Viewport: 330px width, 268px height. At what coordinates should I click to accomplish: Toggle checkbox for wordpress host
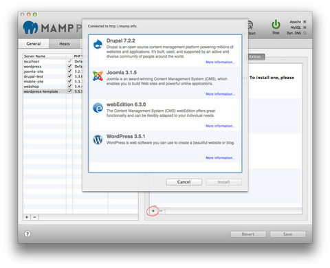tap(69, 66)
